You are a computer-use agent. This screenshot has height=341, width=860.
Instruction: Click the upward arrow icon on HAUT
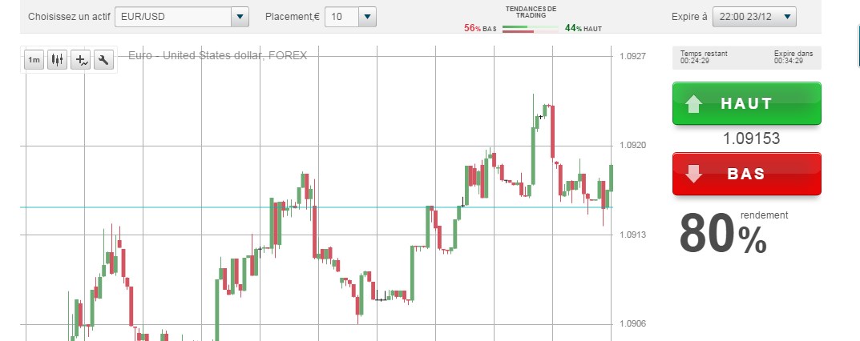[x=694, y=103]
